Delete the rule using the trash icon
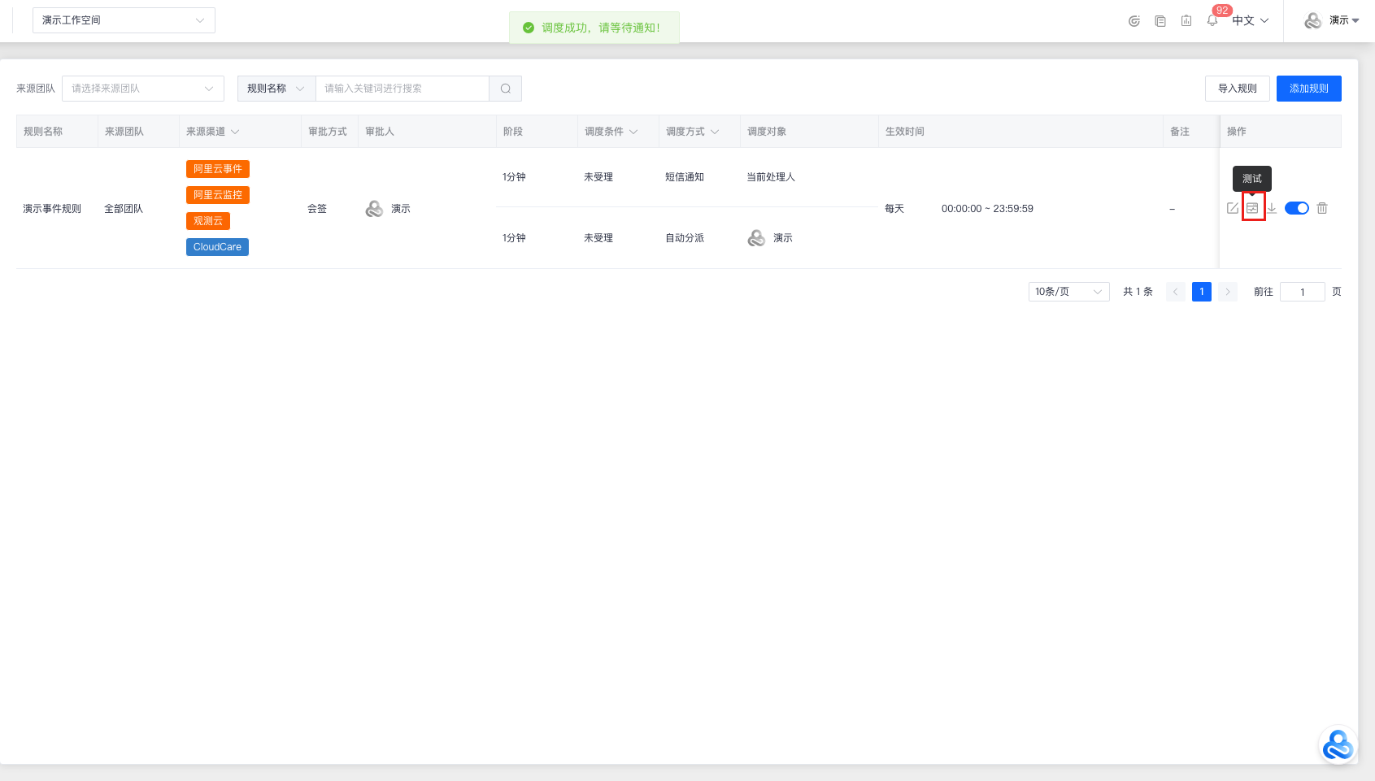The width and height of the screenshot is (1375, 781). coord(1322,208)
